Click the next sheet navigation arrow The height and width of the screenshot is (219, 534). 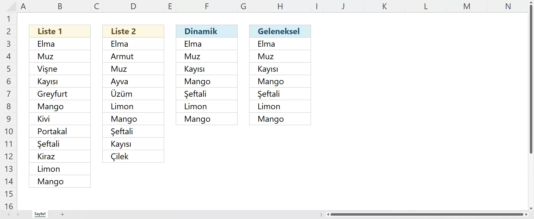[18, 214]
